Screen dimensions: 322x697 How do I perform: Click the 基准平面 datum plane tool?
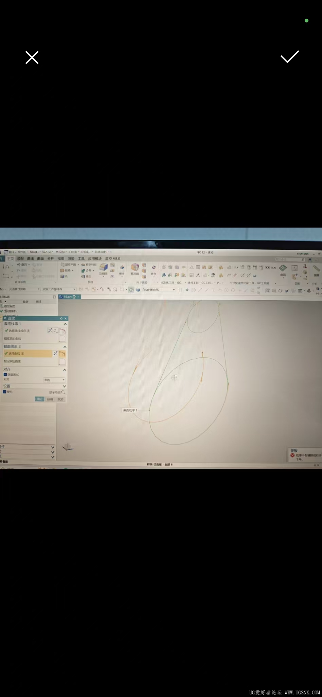[69, 265]
